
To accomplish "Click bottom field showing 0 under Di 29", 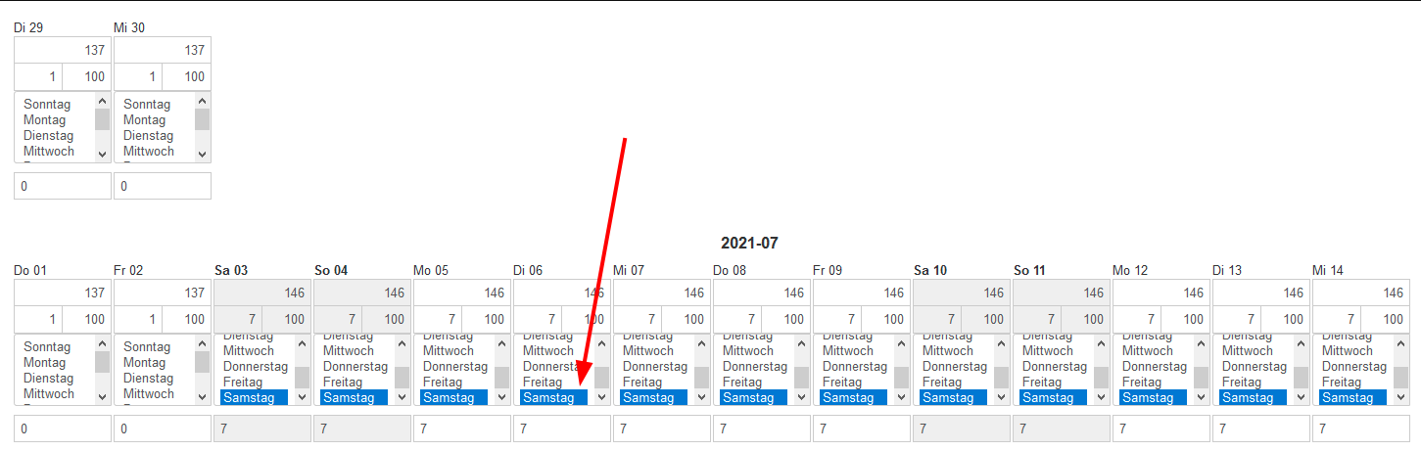I will point(63,186).
